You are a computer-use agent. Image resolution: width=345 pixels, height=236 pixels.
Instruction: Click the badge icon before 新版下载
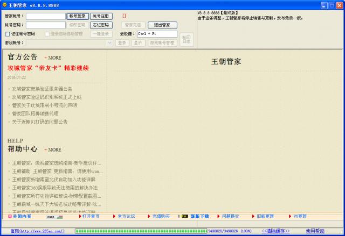point(184,217)
